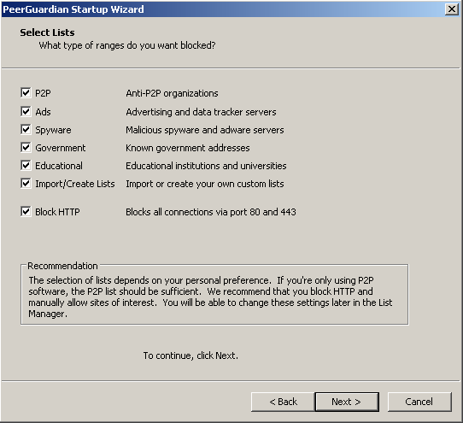Viewport: 463px width, 423px height.
Task: Click the Select Lists heading
Action: [x=47, y=32]
